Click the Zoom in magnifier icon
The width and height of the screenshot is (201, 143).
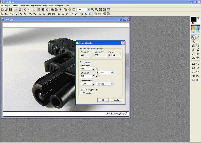click(x=92, y=10)
